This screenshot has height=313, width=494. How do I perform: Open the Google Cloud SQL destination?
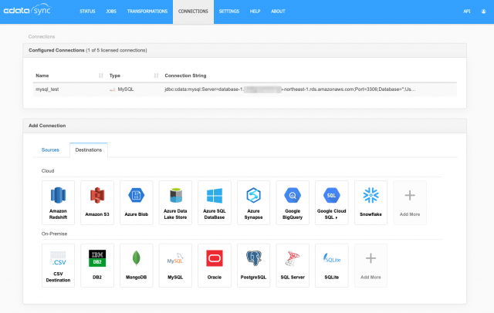point(331,203)
